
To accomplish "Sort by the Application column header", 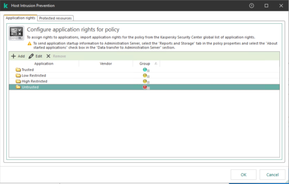I will [44, 64].
